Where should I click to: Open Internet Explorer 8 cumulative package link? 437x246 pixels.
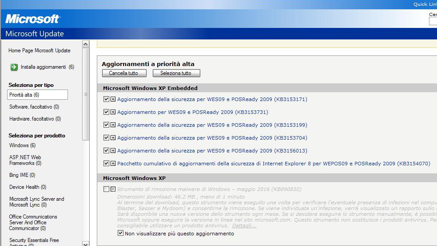pos(274,164)
